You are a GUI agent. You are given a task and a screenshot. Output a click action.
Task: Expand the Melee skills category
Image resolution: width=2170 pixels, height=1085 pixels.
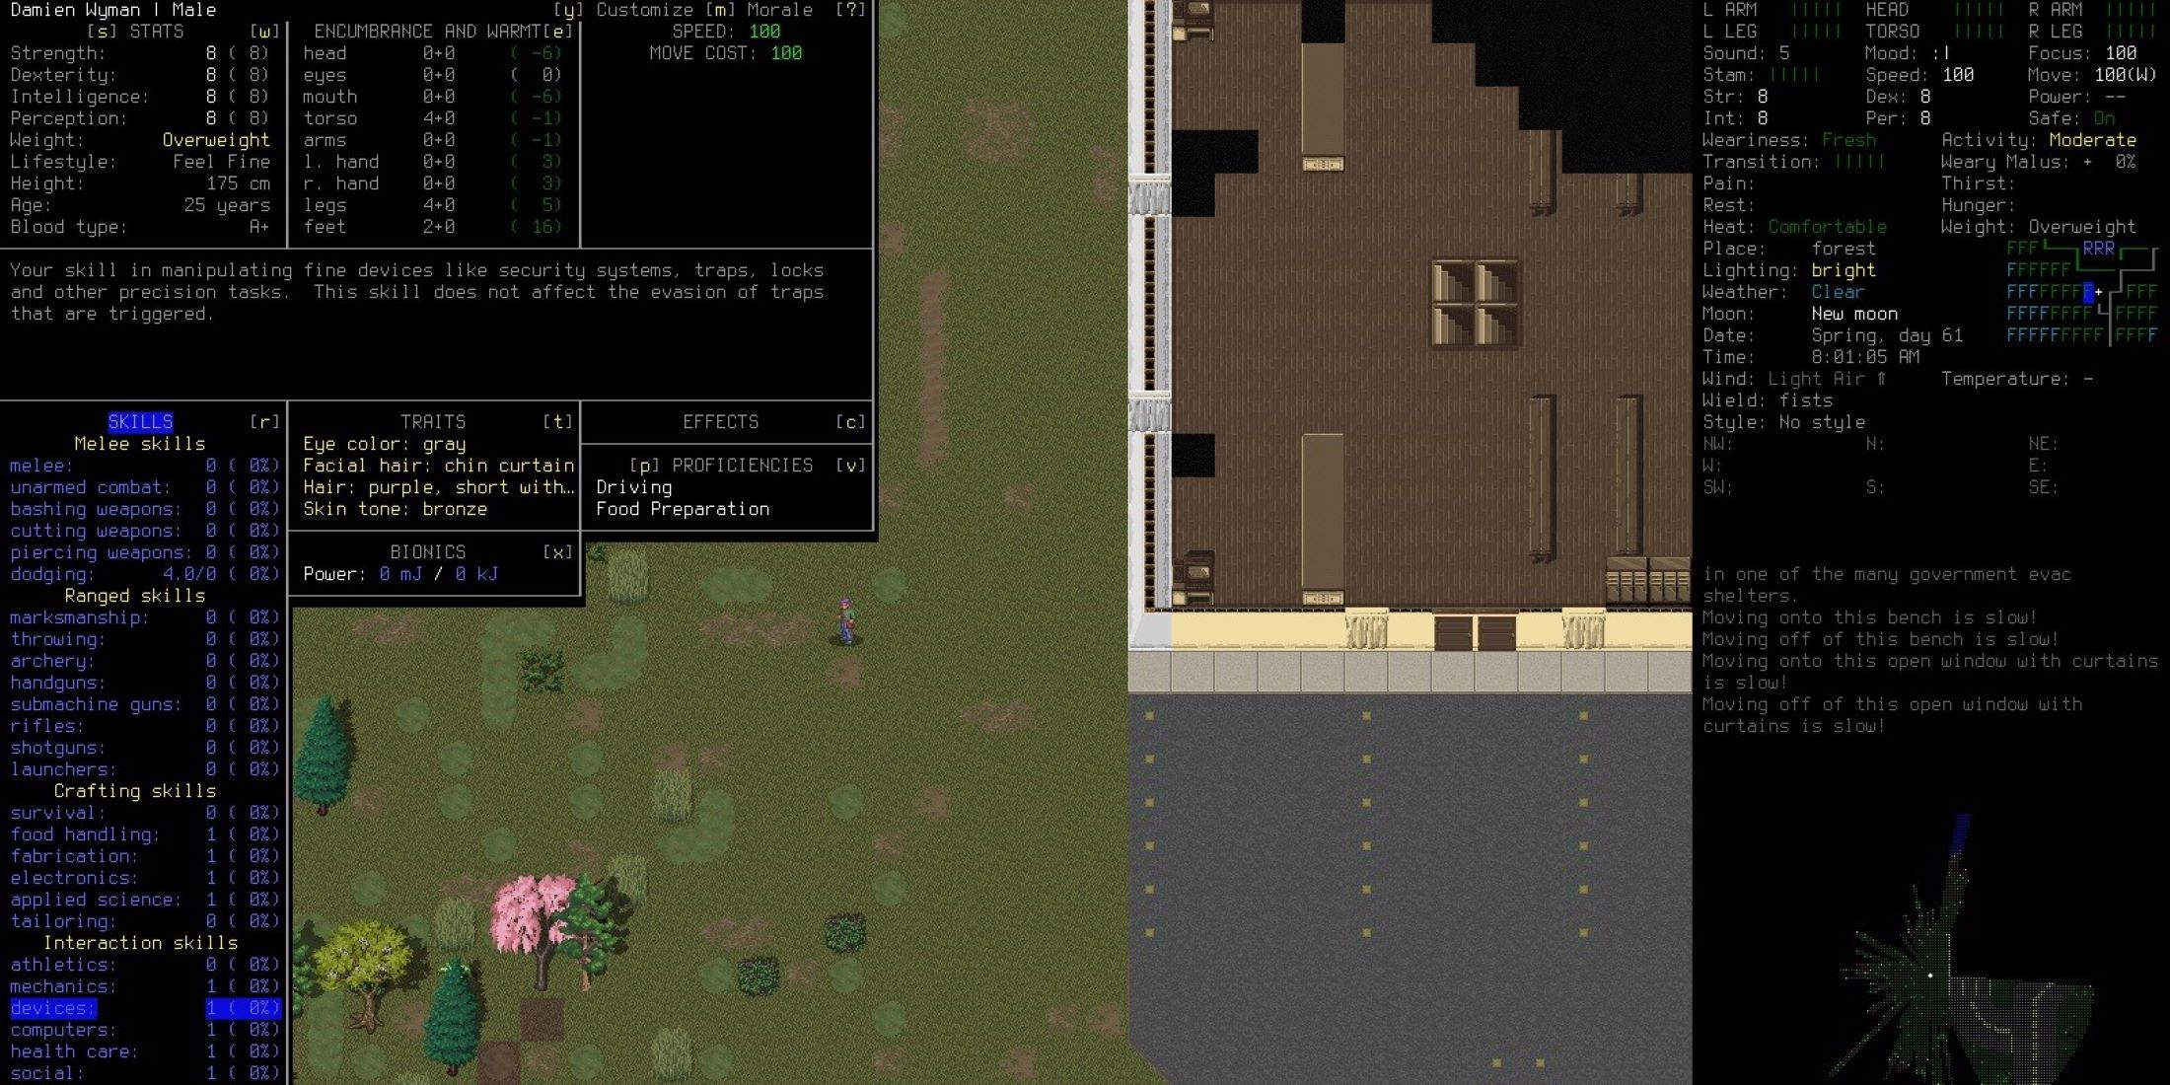138,443
